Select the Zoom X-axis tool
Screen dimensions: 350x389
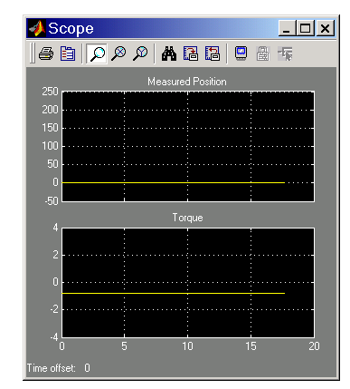point(118,53)
